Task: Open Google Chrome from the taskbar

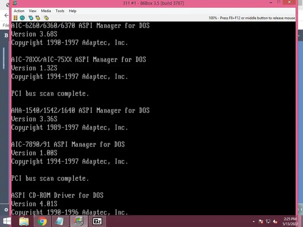Action: point(42,221)
